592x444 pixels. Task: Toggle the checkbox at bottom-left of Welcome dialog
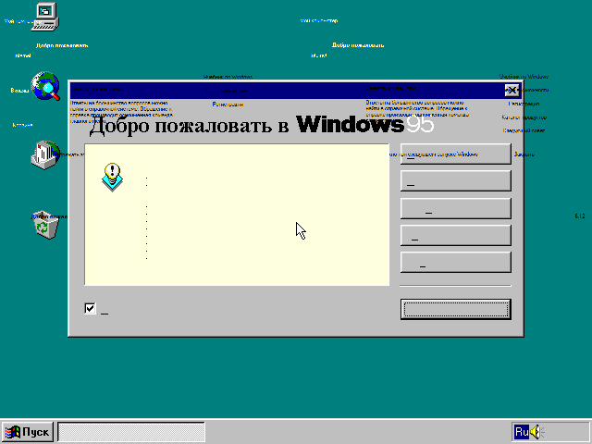[91, 308]
